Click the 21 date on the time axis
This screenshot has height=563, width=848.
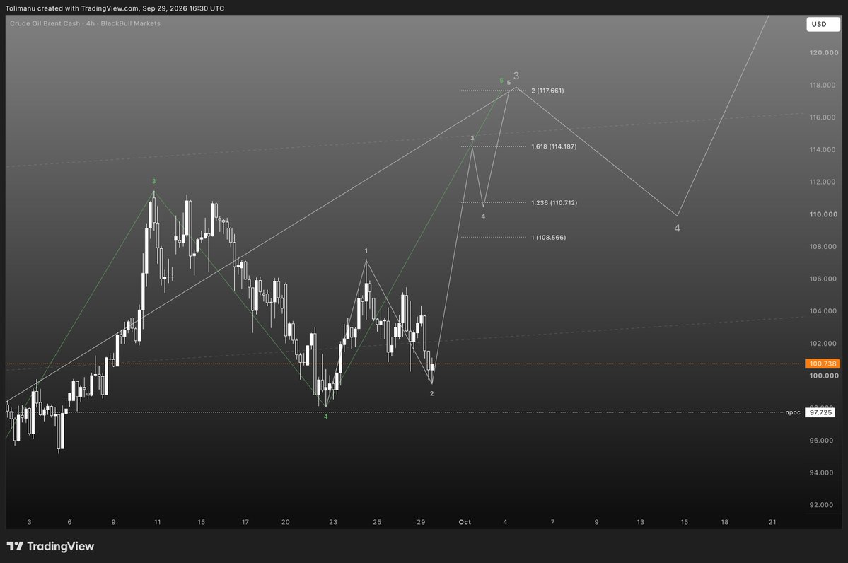click(772, 523)
